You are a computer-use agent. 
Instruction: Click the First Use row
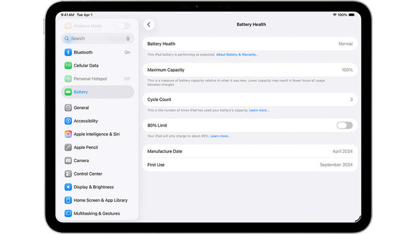250,165
